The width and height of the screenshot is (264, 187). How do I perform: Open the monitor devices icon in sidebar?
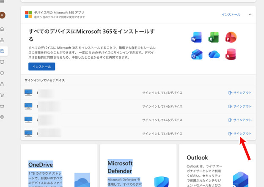(2, 62)
